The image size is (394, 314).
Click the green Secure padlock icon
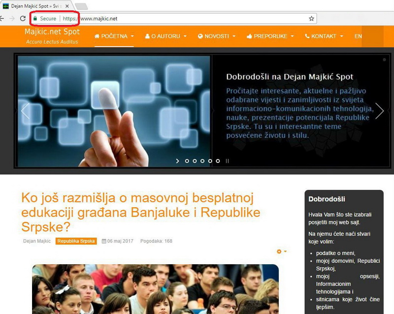pos(35,19)
